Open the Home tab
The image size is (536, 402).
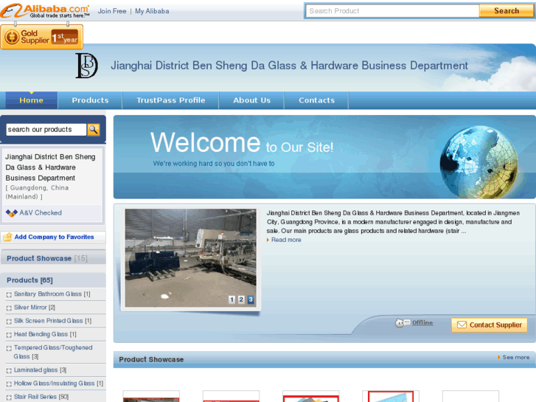click(x=32, y=100)
